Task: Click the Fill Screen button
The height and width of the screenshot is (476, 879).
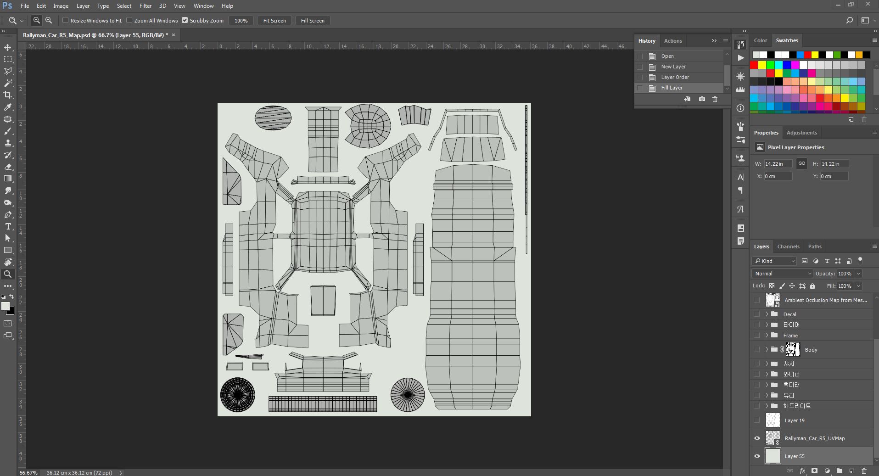Action: click(x=312, y=21)
